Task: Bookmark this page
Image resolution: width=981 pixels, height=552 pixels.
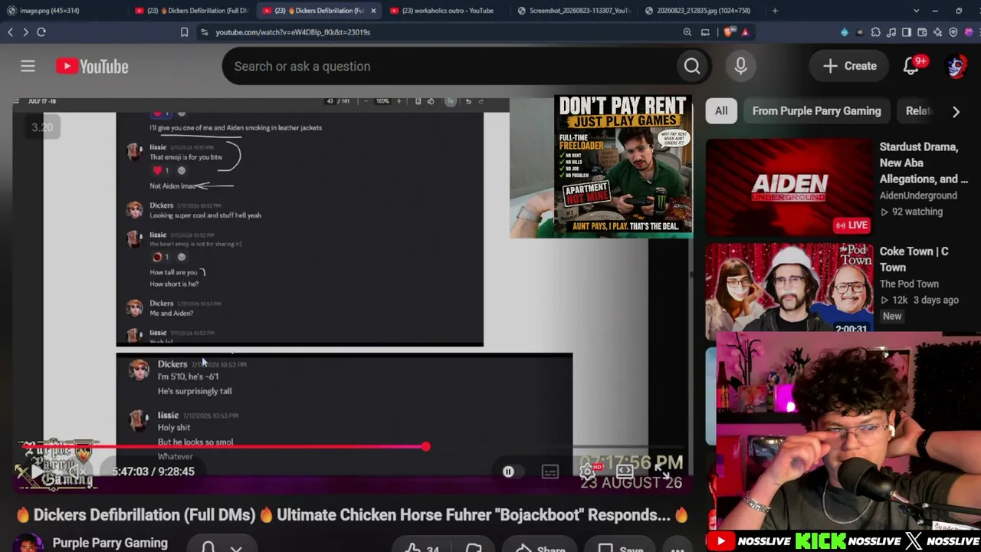Action: (x=184, y=32)
